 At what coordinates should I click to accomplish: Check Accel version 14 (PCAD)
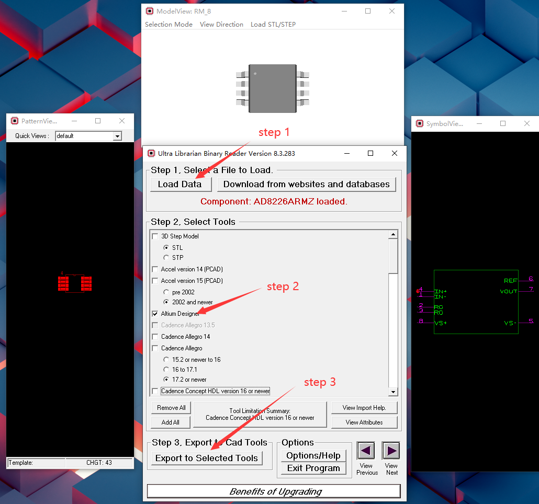click(155, 269)
